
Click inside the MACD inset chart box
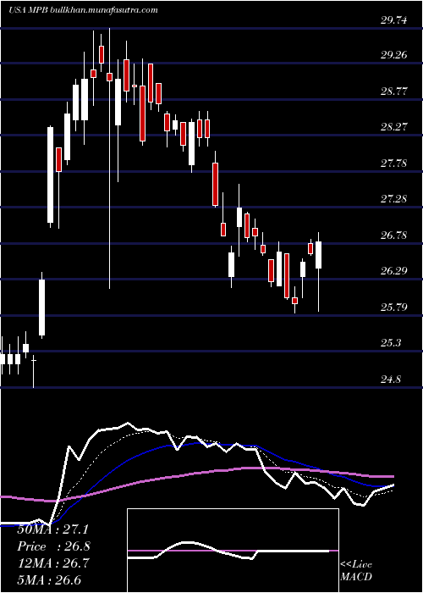[233, 551]
